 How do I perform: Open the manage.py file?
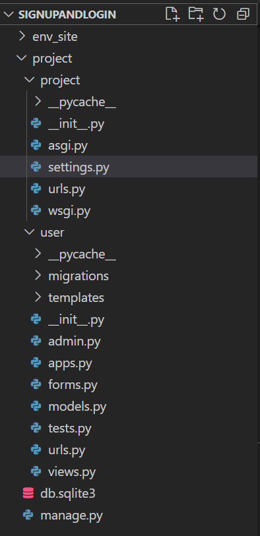(x=71, y=516)
